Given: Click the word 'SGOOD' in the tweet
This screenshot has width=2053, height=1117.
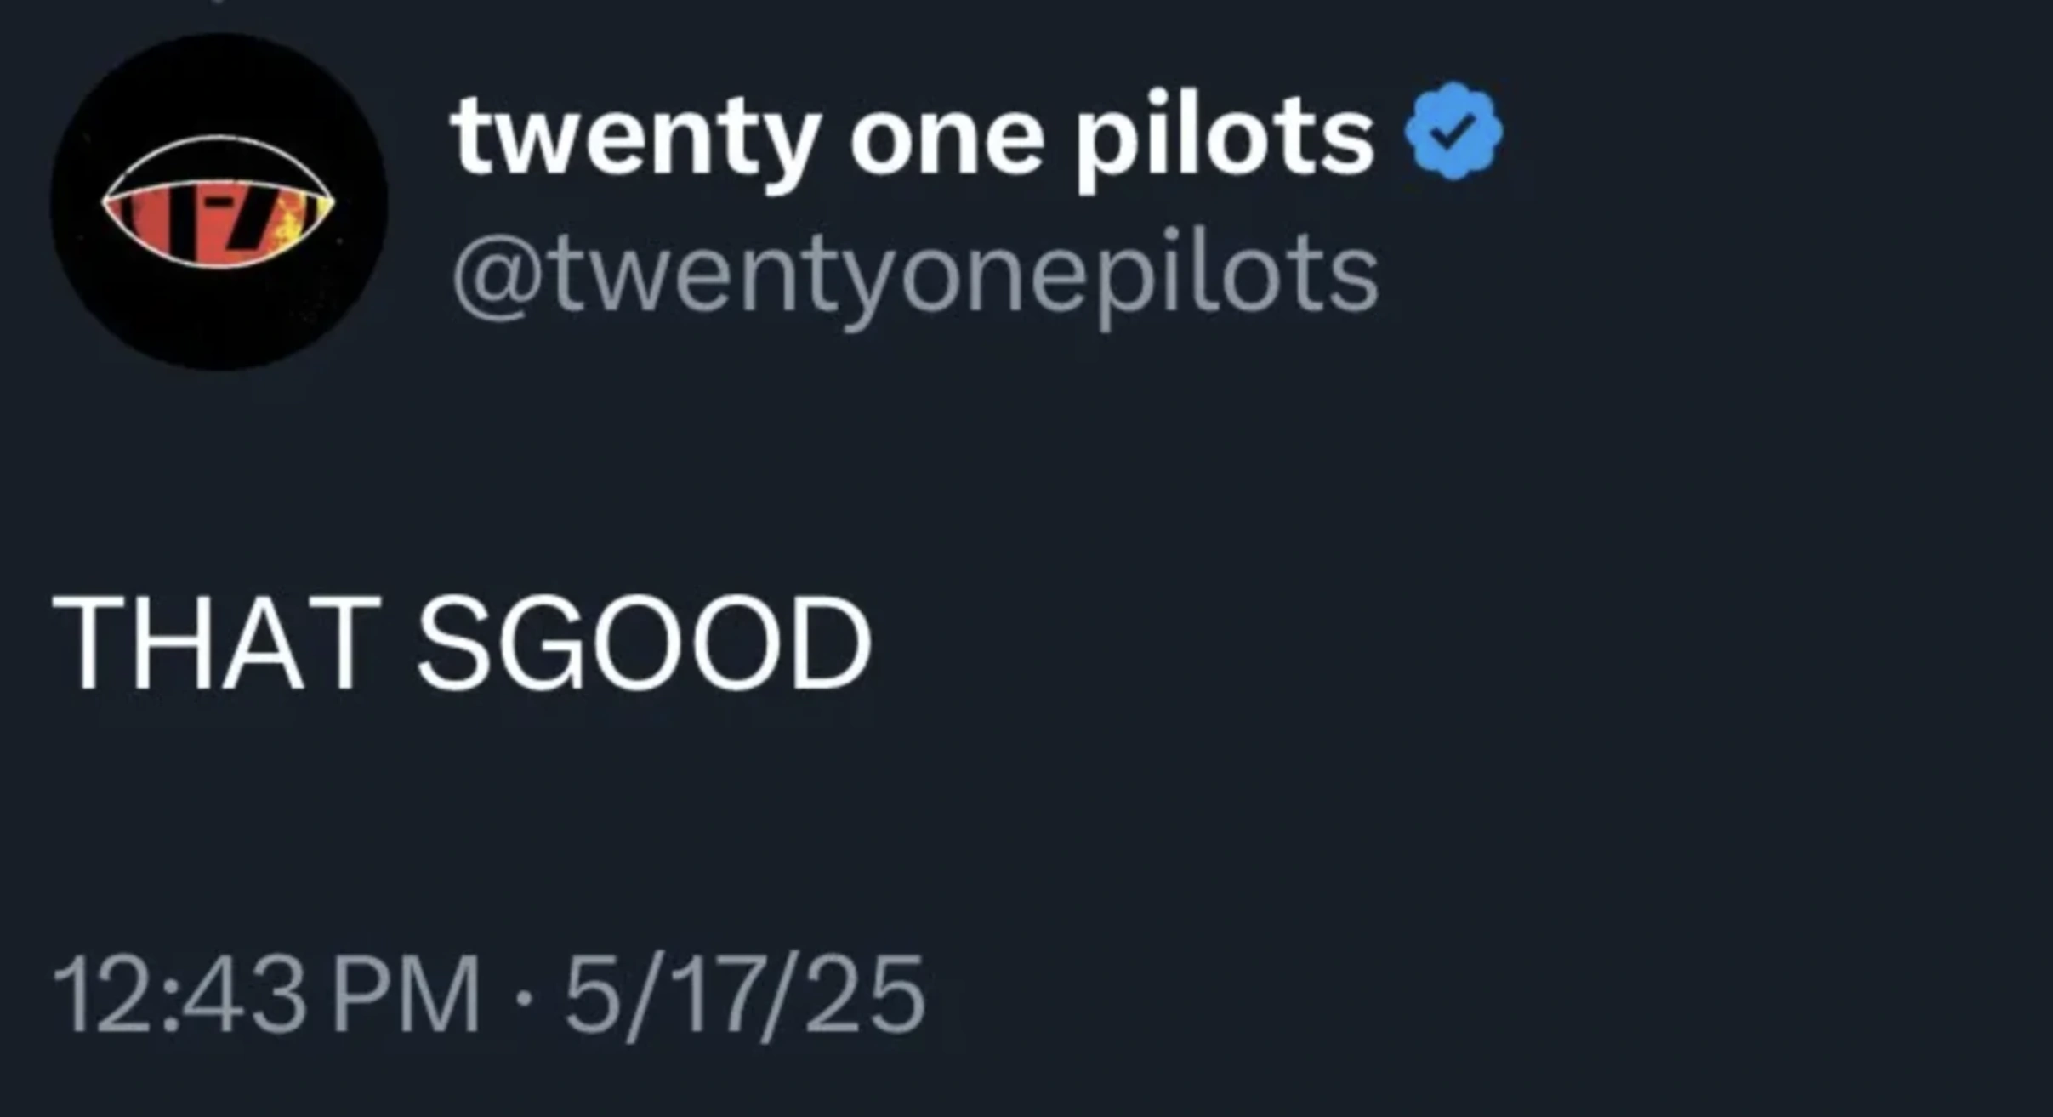Looking at the screenshot, I should pos(645,643).
